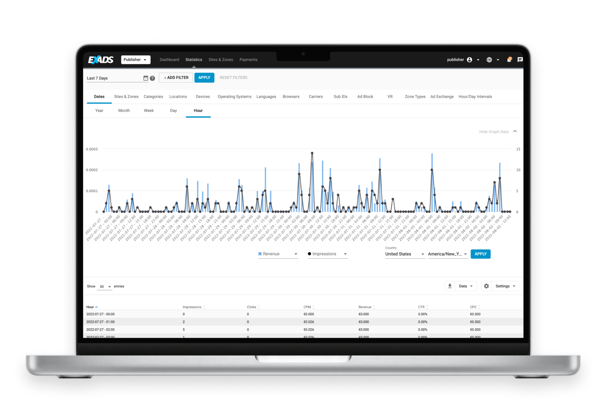Click the APPLY filter button
This screenshot has width=593, height=406.
[x=204, y=77]
